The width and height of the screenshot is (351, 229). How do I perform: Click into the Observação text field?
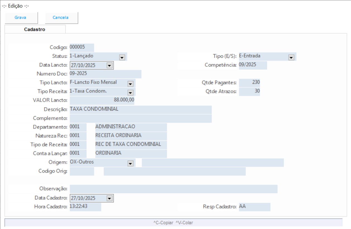click(x=173, y=189)
